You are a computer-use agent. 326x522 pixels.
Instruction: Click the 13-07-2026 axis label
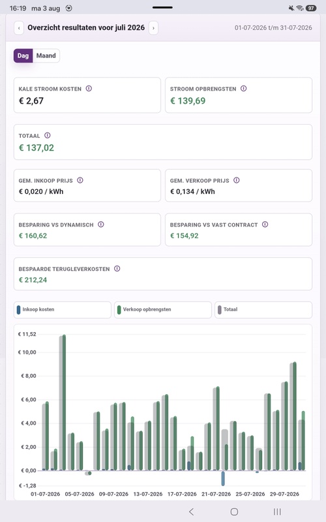[148, 494]
